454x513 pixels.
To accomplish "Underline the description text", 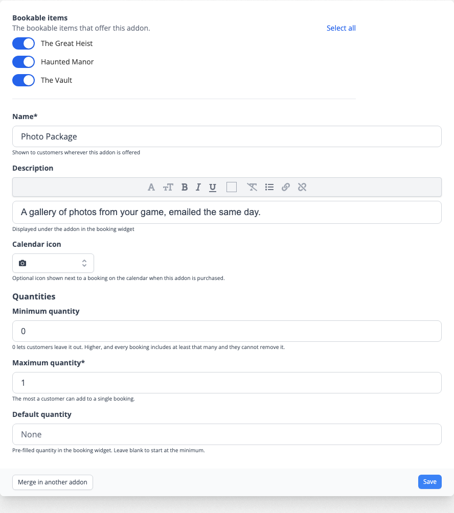I will (x=213, y=187).
